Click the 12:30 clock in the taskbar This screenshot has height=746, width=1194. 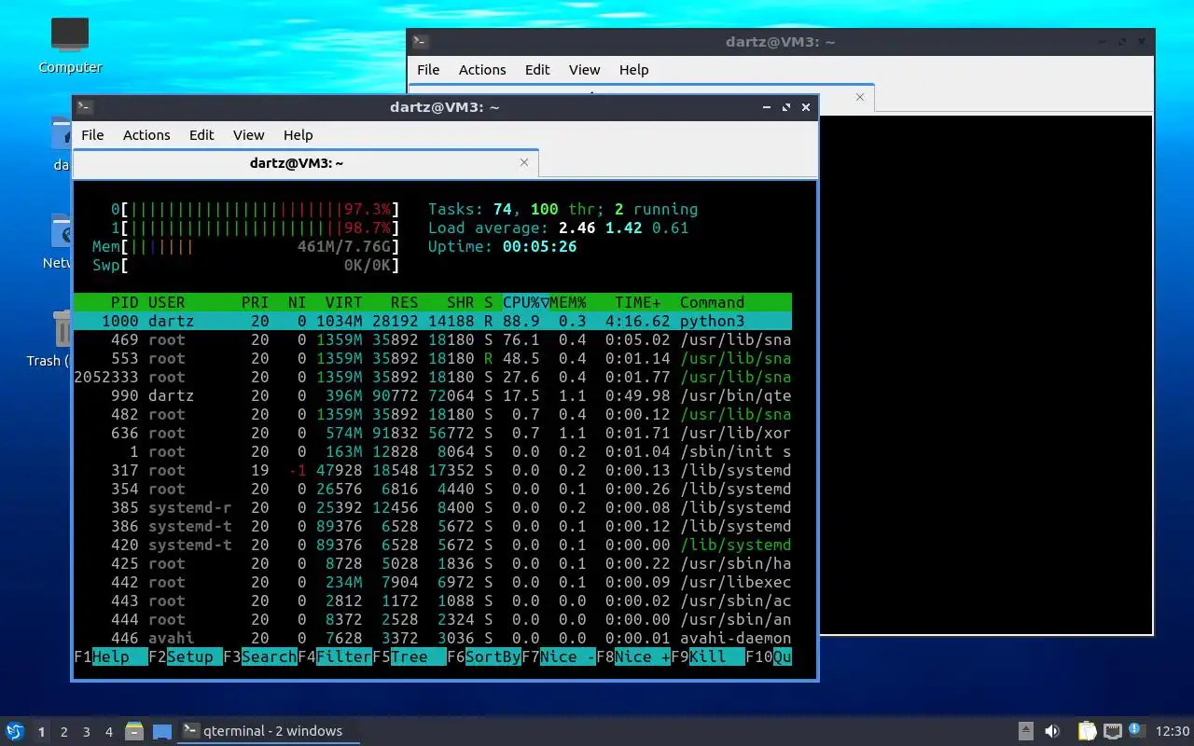click(1173, 731)
